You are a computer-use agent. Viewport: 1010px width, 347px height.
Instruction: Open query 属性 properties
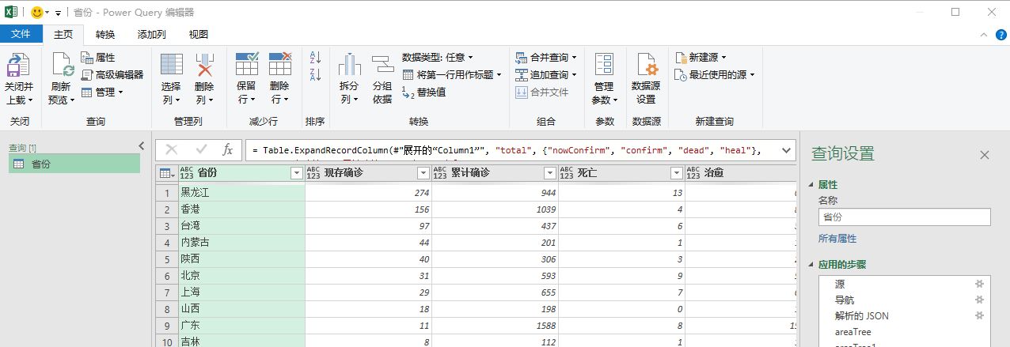[x=98, y=58]
